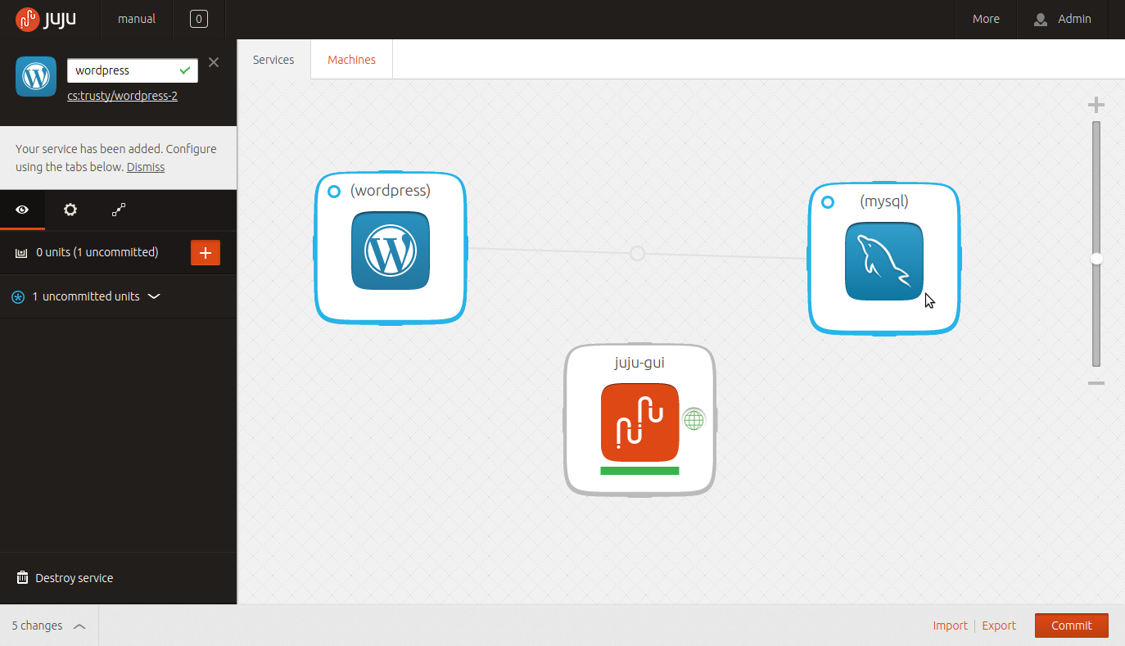This screenshot has height=646, width=1125.
Task: Open the settings gear tab in inspector
Action: point(70,210)
